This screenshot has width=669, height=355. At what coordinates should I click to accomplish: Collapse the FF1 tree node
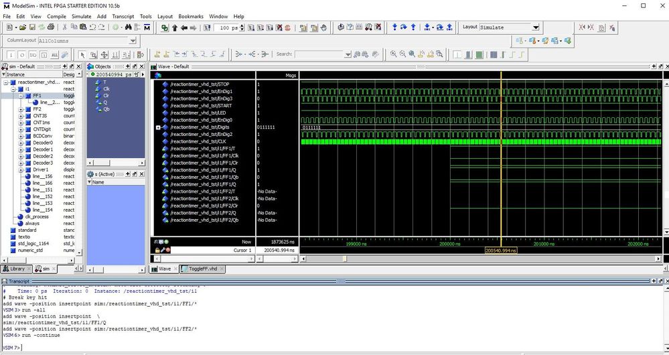point(21,96)
